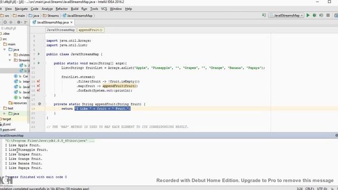Click console output line 'I Like Apple Fruit.'

click(x=23, y=145)
